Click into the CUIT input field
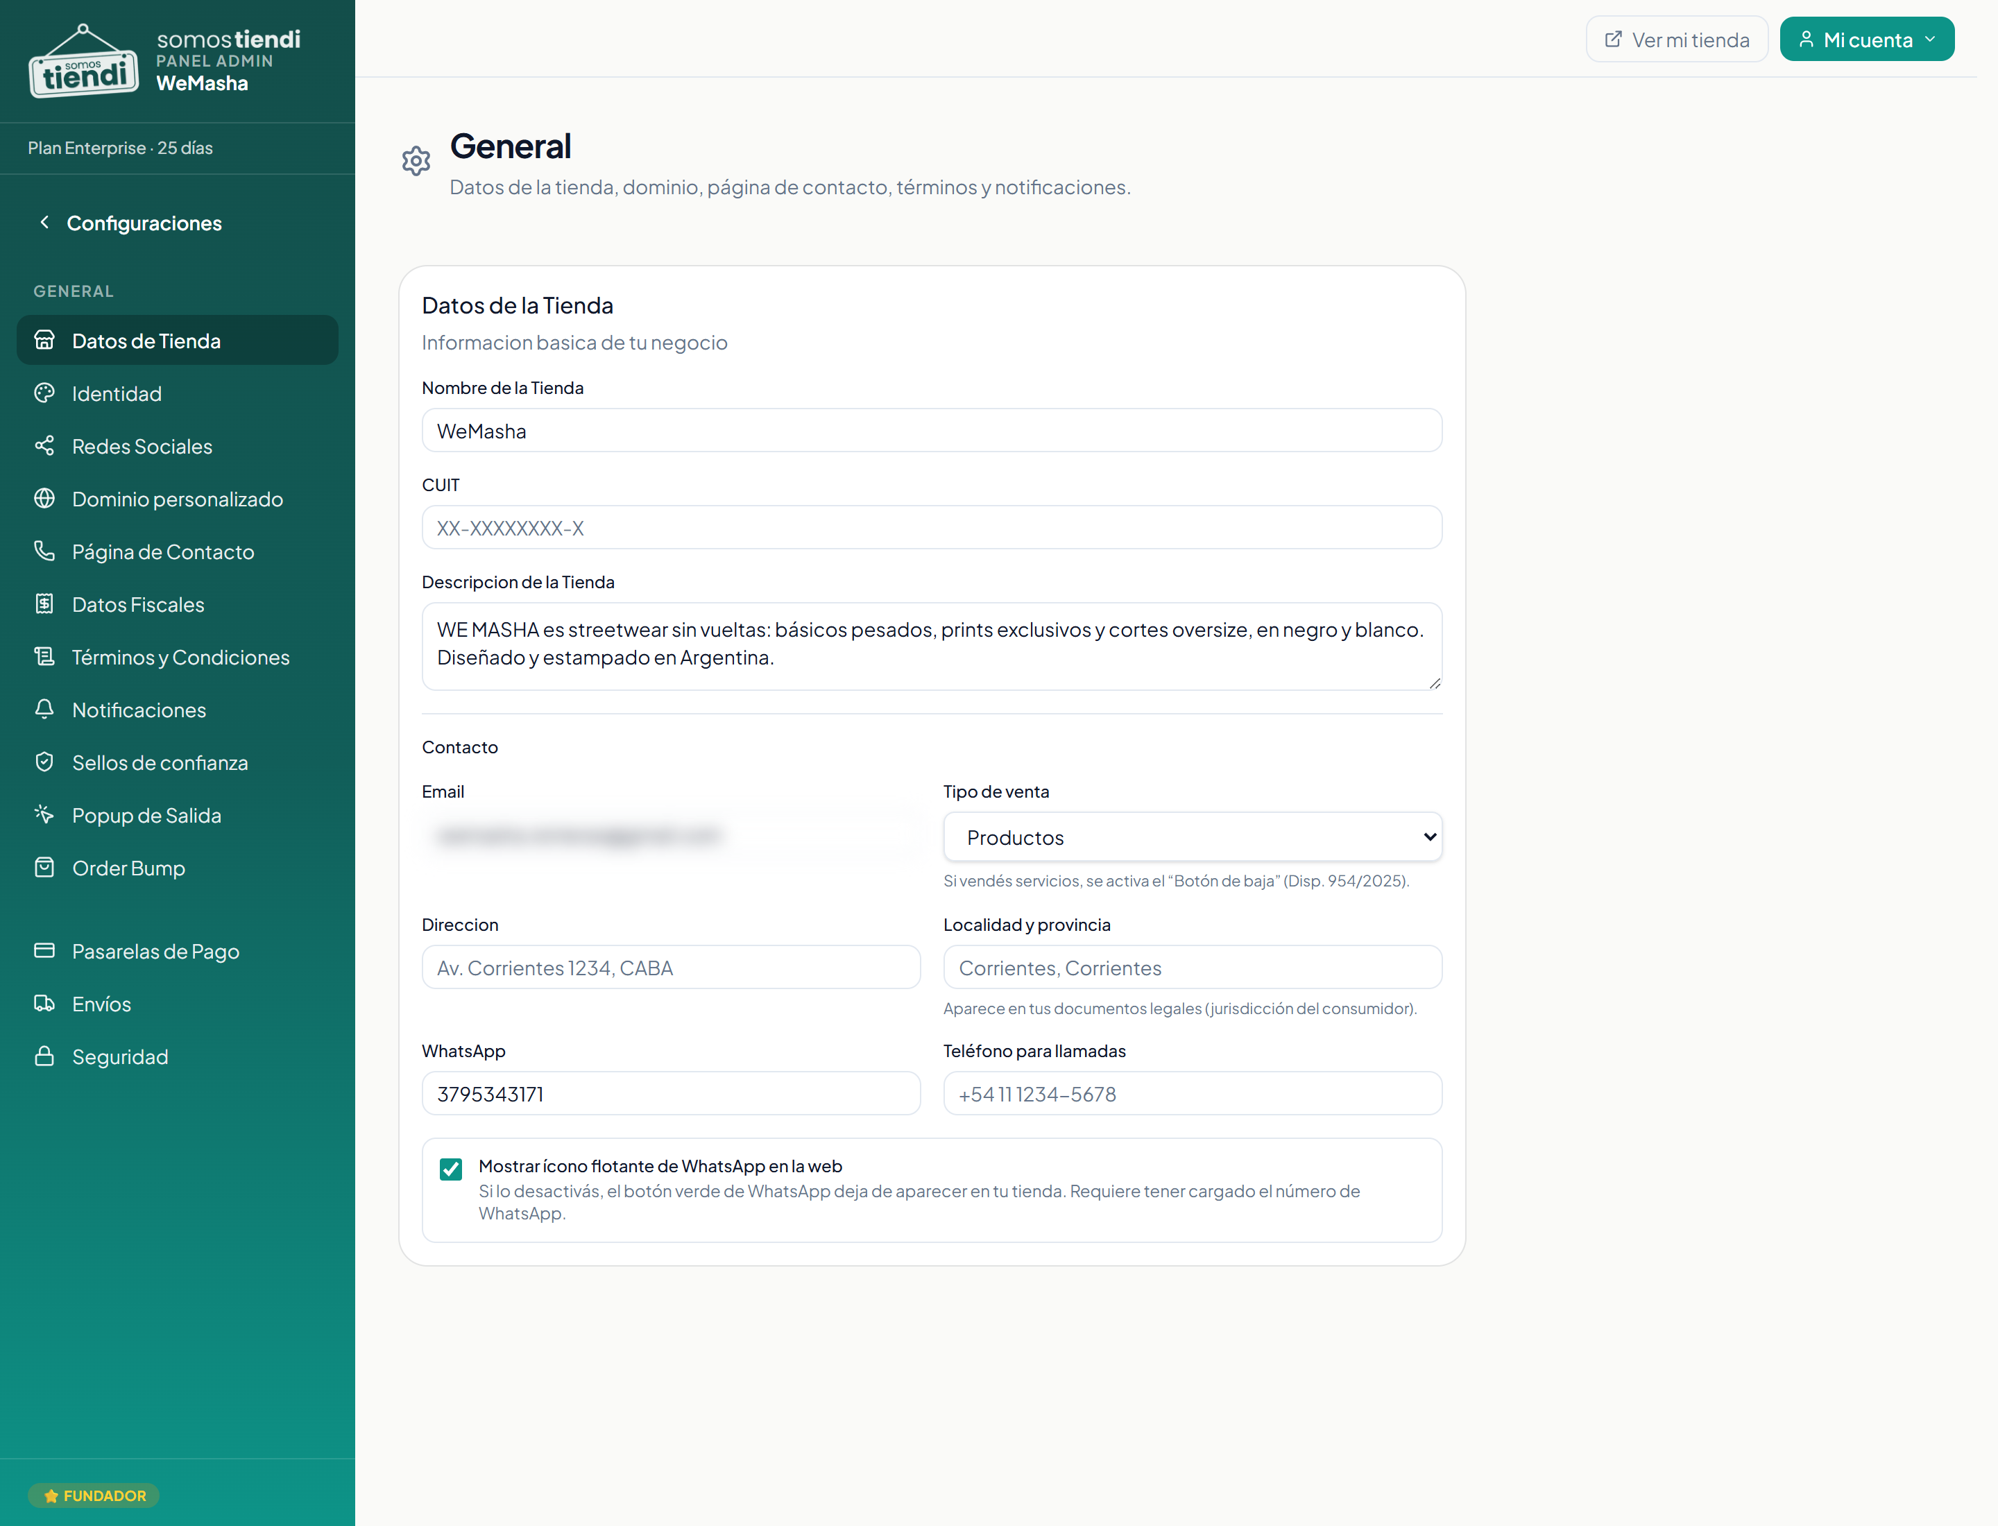This screenshot has height=1526, width=1998. coord(931,528)
